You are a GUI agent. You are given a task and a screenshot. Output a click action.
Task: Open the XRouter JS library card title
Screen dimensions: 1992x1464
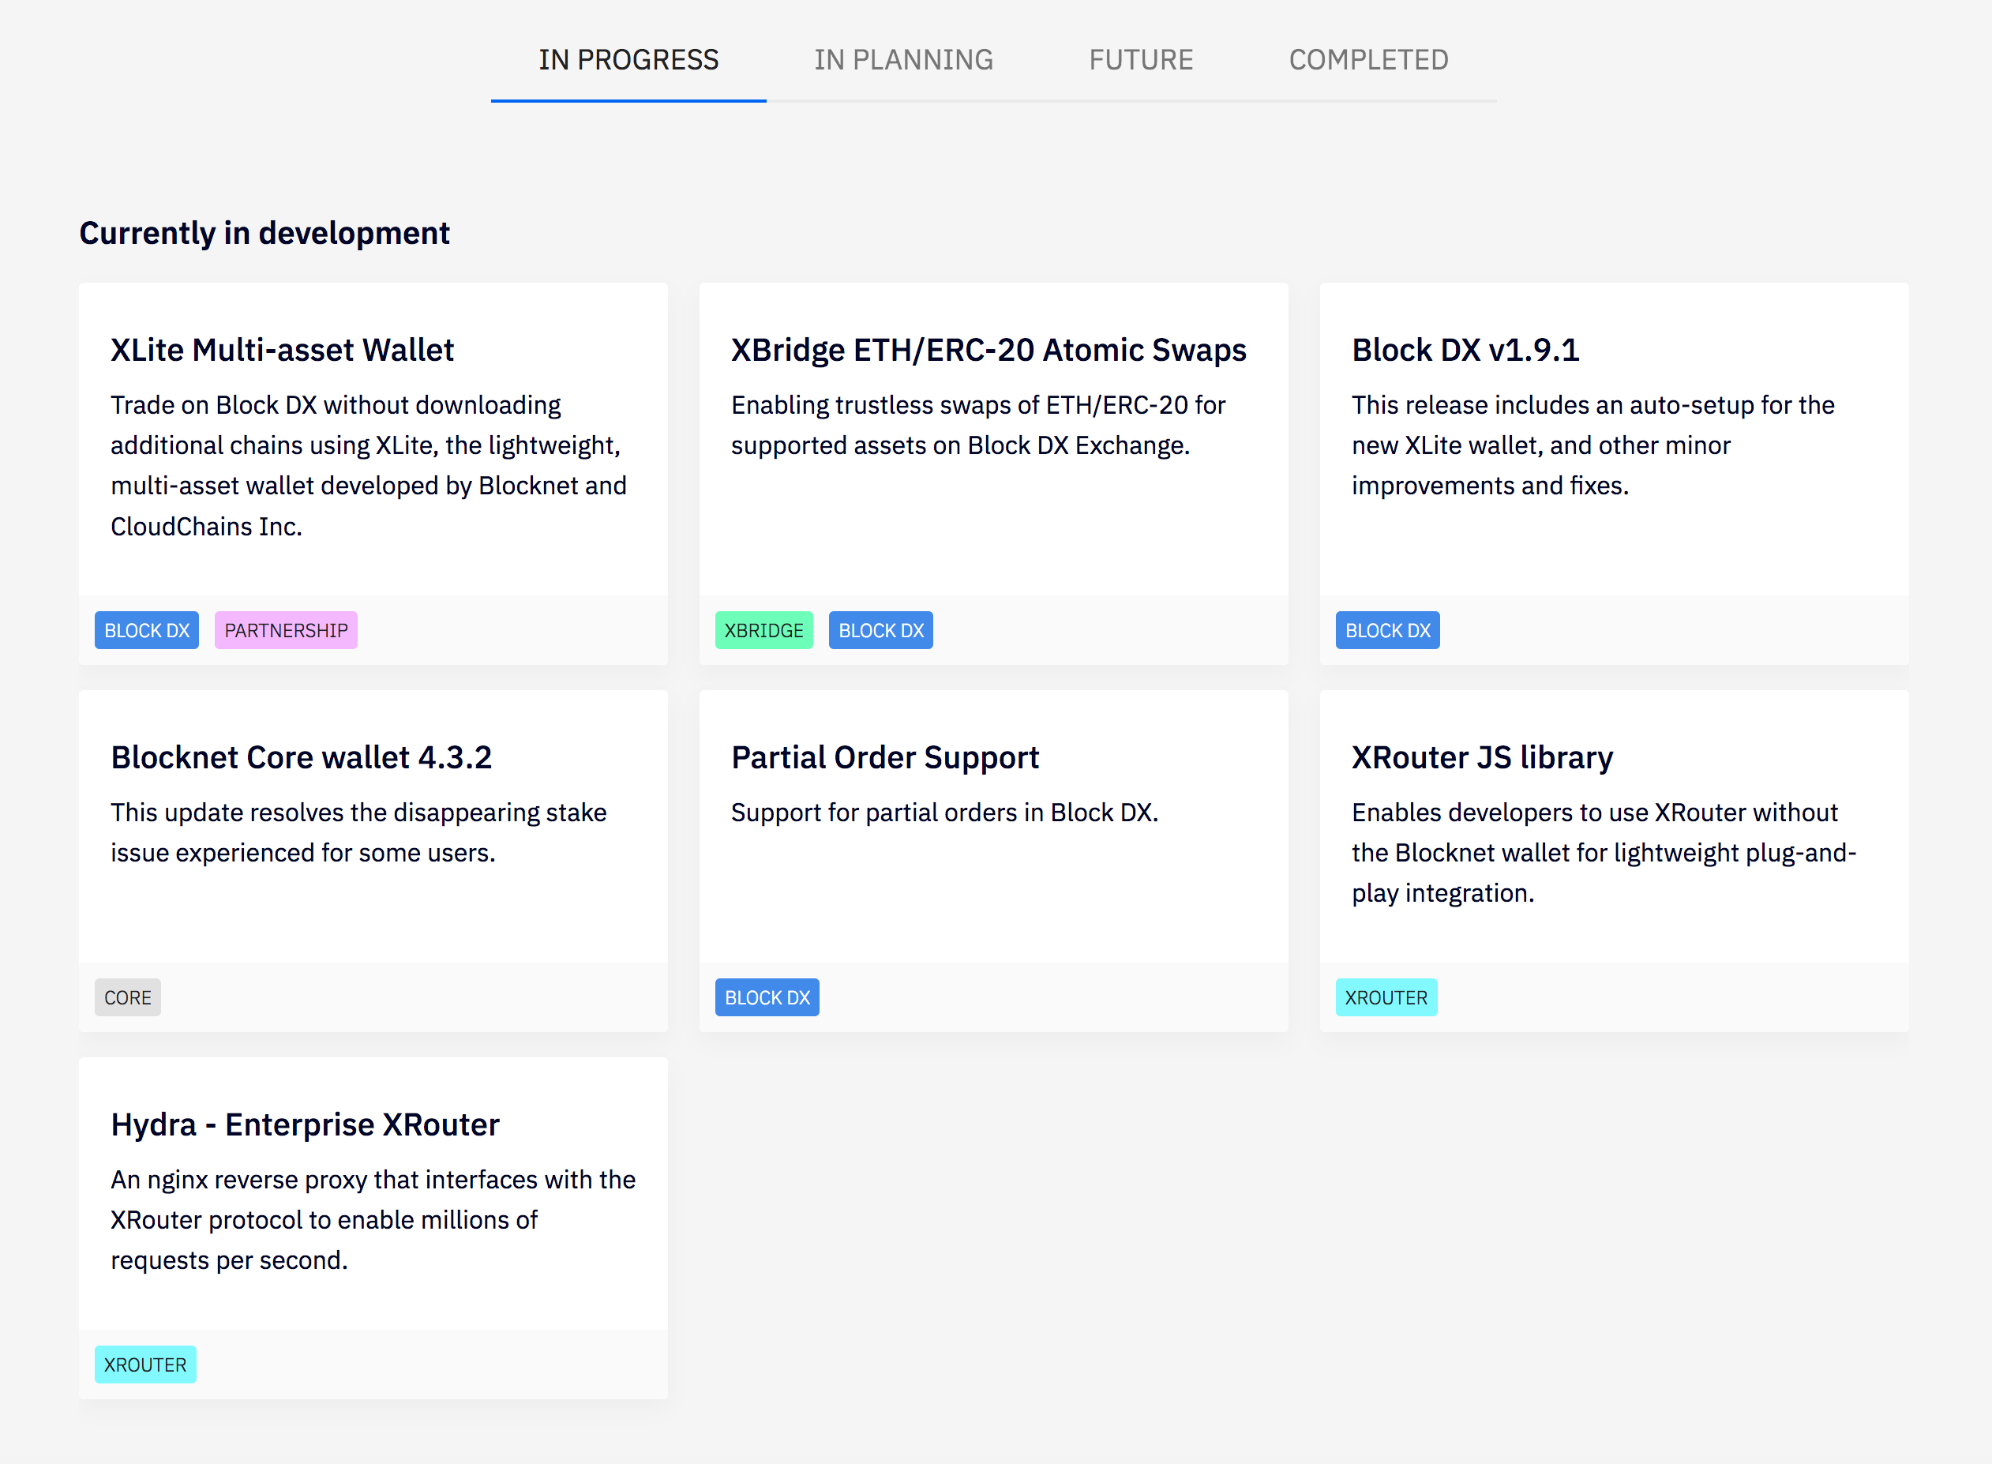[1482, 758]
